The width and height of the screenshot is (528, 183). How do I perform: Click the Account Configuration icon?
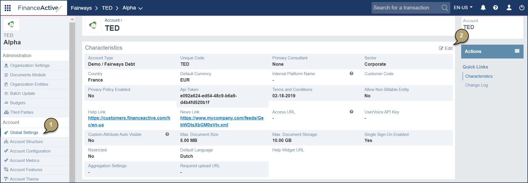6,151
